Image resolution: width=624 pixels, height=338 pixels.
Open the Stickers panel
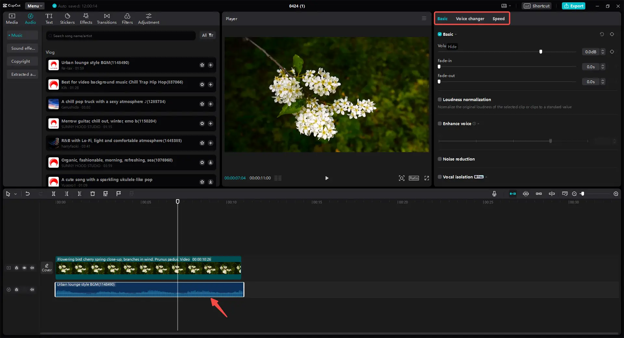67,18
